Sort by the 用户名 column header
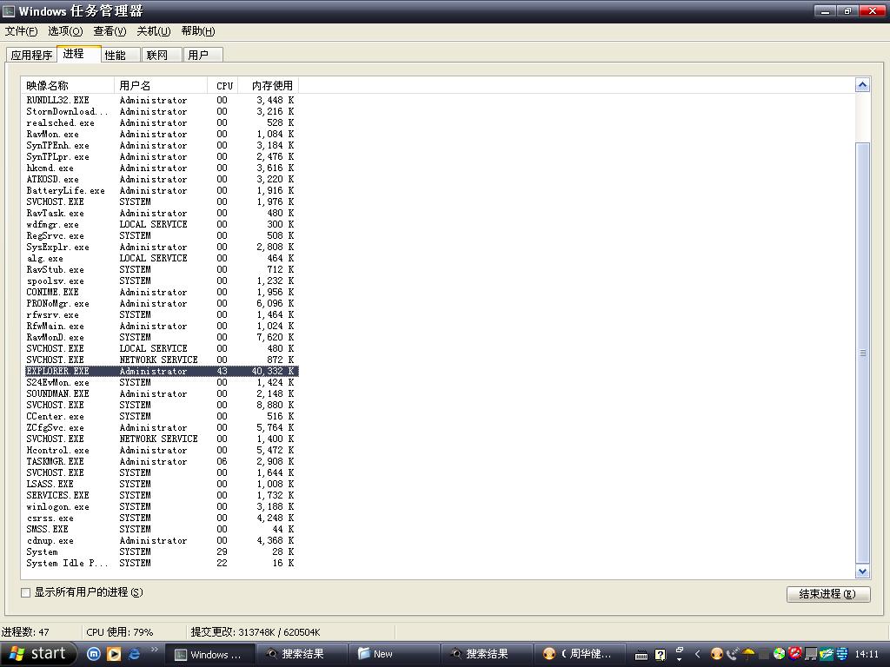This screenshot has width=890, height=667. coord(161,86)
